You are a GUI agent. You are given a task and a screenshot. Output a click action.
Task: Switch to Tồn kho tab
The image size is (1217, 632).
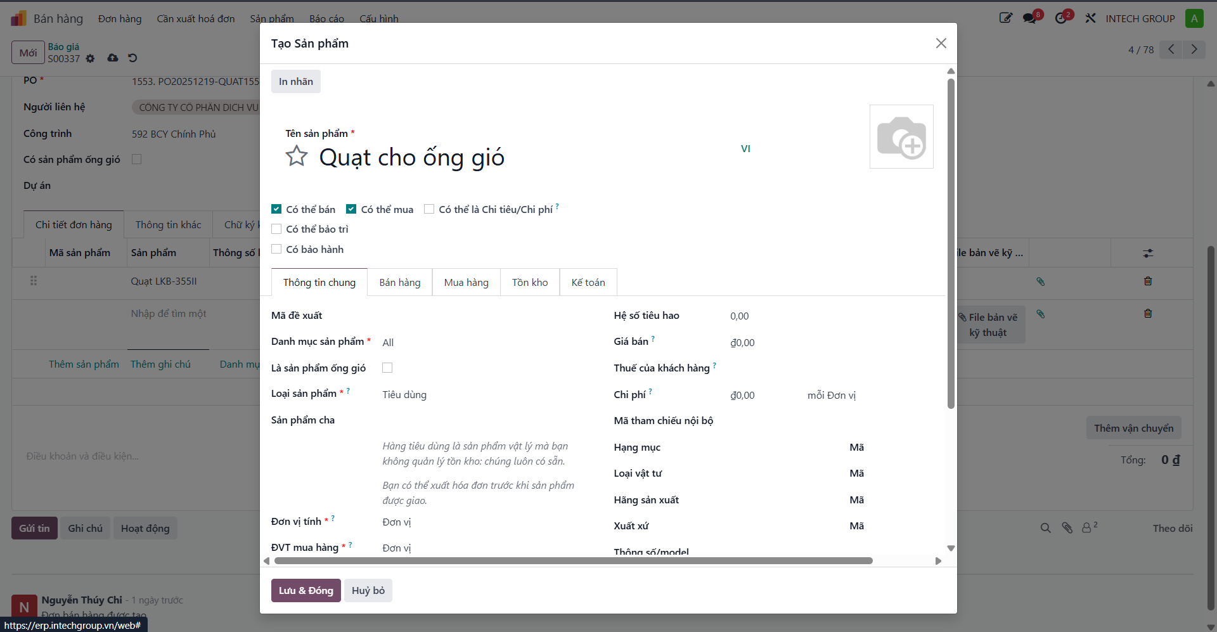coord(530,283)
